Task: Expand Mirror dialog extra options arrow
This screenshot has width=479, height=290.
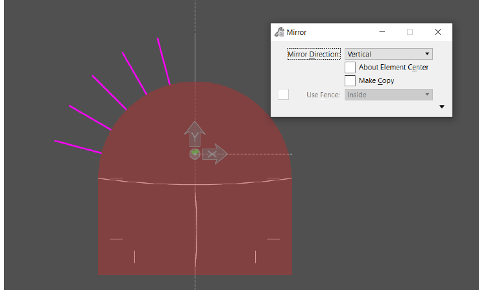Action: [x=442, y=106]
